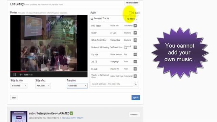The width and height of the screenshot is (217, 122).
Task: Pause the slideshow preview video
Action: pyautogui.click(x=15, y=75)
